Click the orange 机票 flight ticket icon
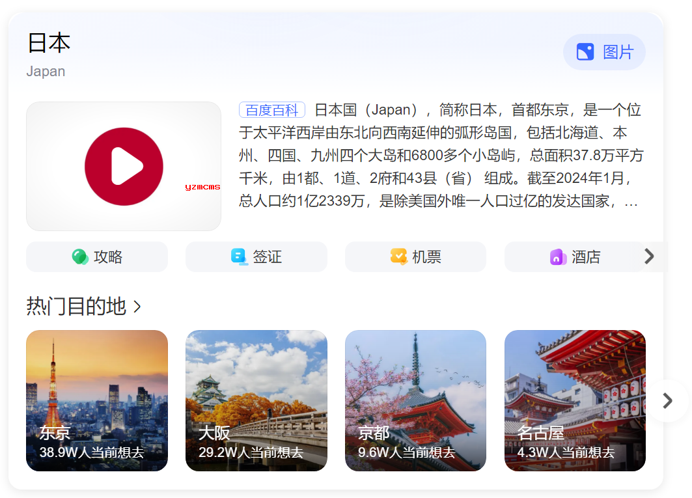The width and height of the screenshot is (692, 498). click(398, 256)
